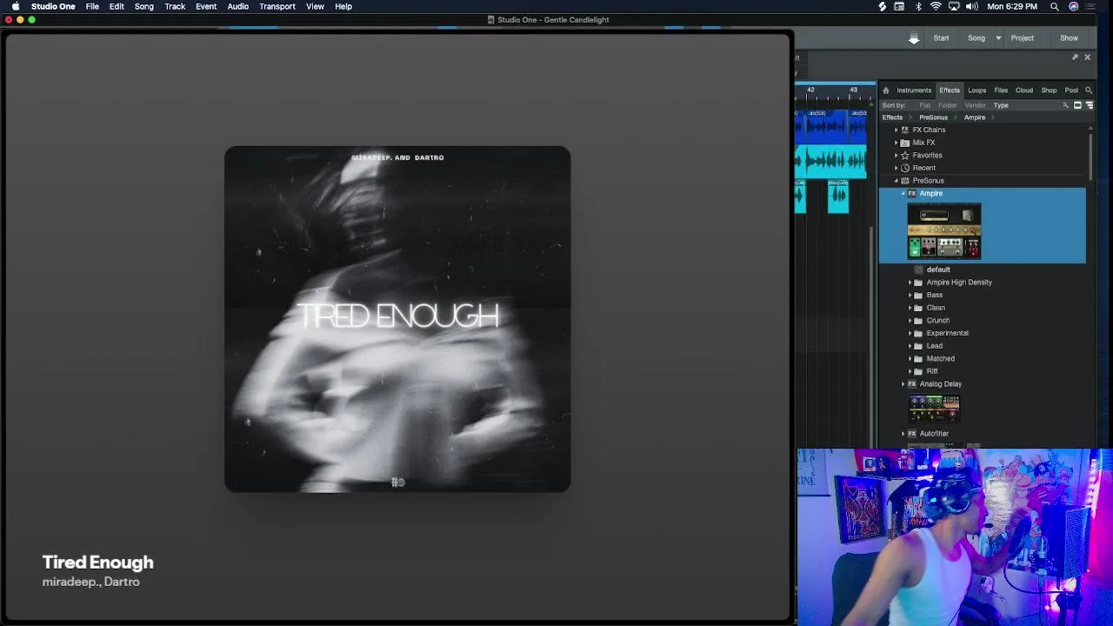Expand the Favorites tree node

pyautogui.click(x=896, y=155)
